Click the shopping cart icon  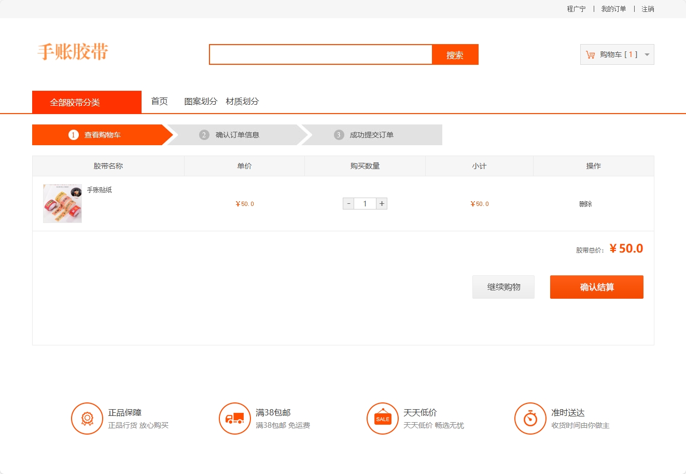590,55
